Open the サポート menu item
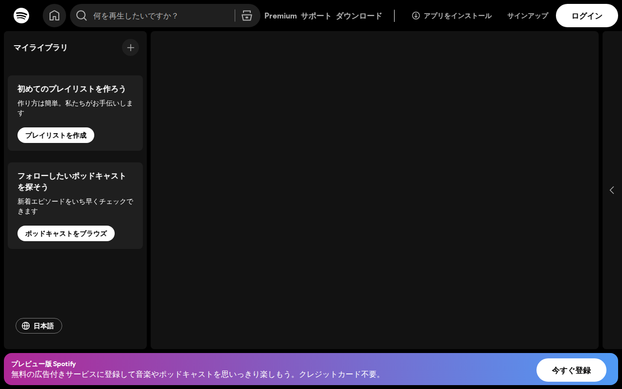The width and height of the screenshot is (622, 389). click(316, 16)
